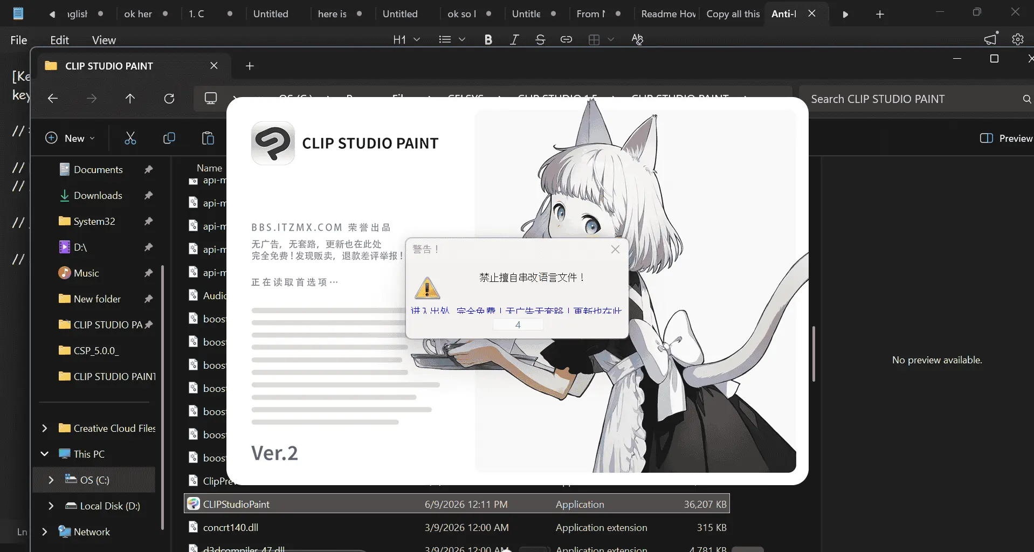Click the Bold formatting icon in Notepad
Image resolution: width=1034 pixels, height=552 pixels.
coord(488,39)
